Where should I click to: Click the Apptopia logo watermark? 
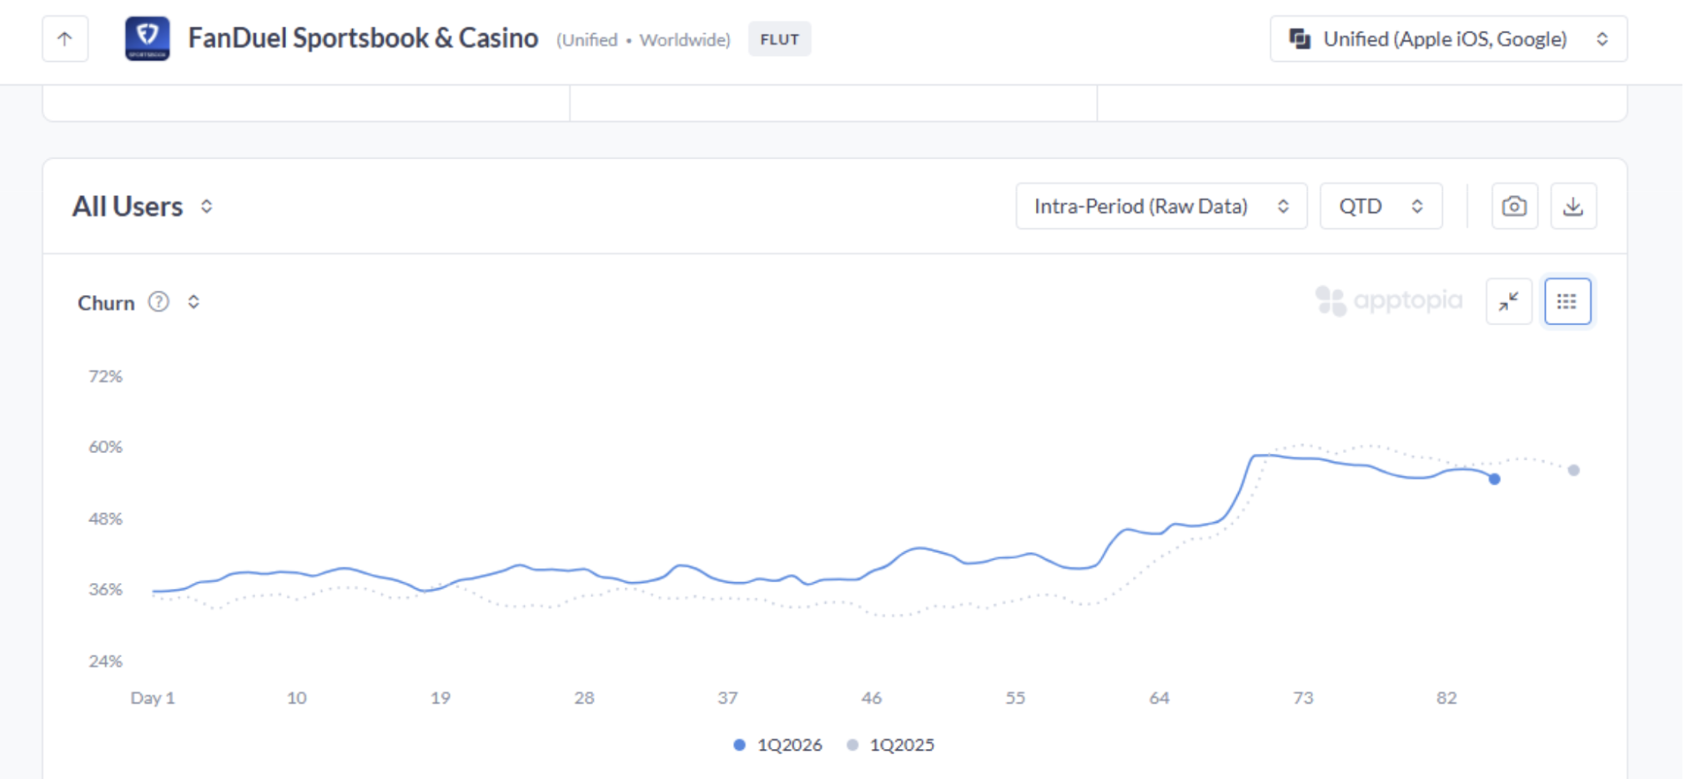pos(1389,301)
